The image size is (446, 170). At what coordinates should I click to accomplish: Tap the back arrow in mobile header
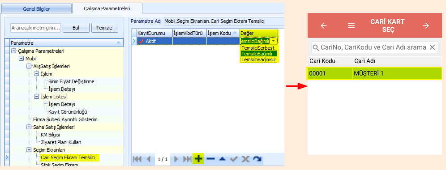(324, 26)
